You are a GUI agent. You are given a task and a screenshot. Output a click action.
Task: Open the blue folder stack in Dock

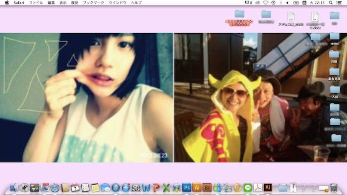283,188
